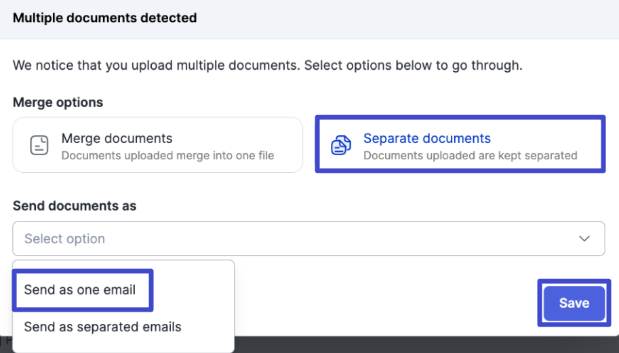Choose the Separate documents option card

460,145
